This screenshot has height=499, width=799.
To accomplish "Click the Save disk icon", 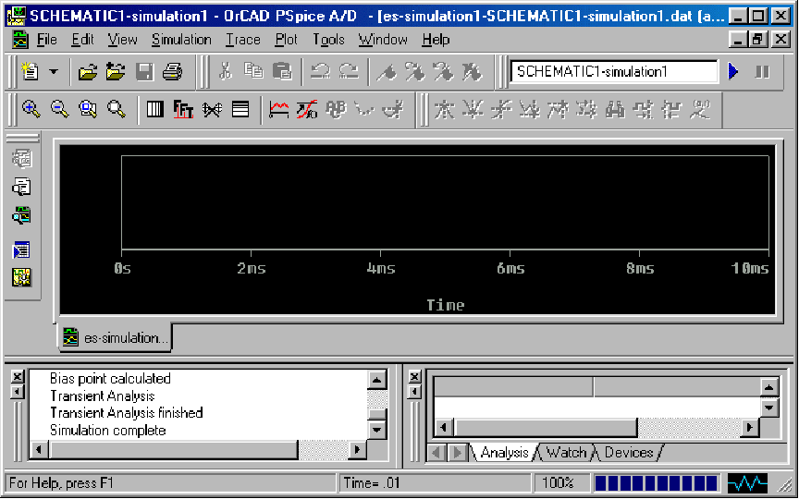I will [x=144, y=72].
